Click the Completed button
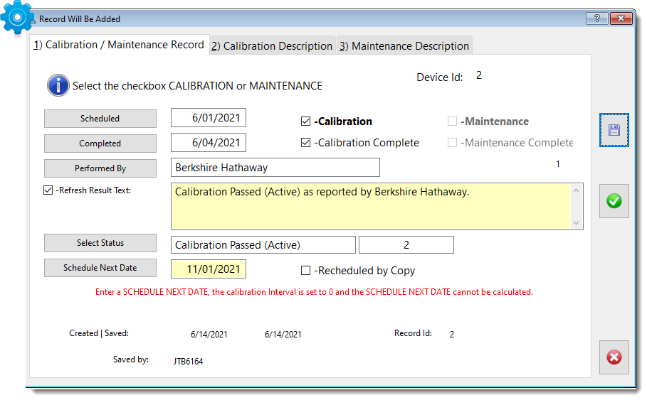Viewport: 647px width, 400px height. [x=100, y=144]
